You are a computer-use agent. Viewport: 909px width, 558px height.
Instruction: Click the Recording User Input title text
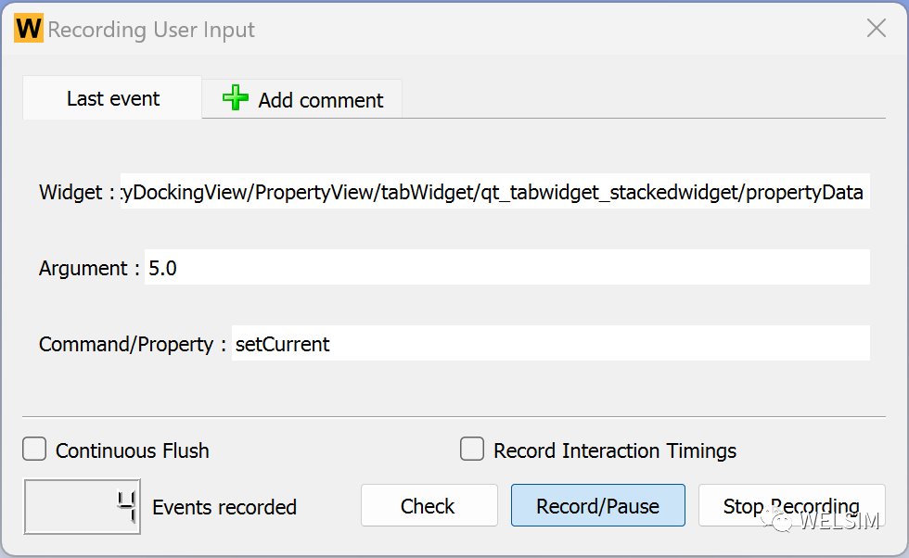pyautogui.click(x=151, y=30)
